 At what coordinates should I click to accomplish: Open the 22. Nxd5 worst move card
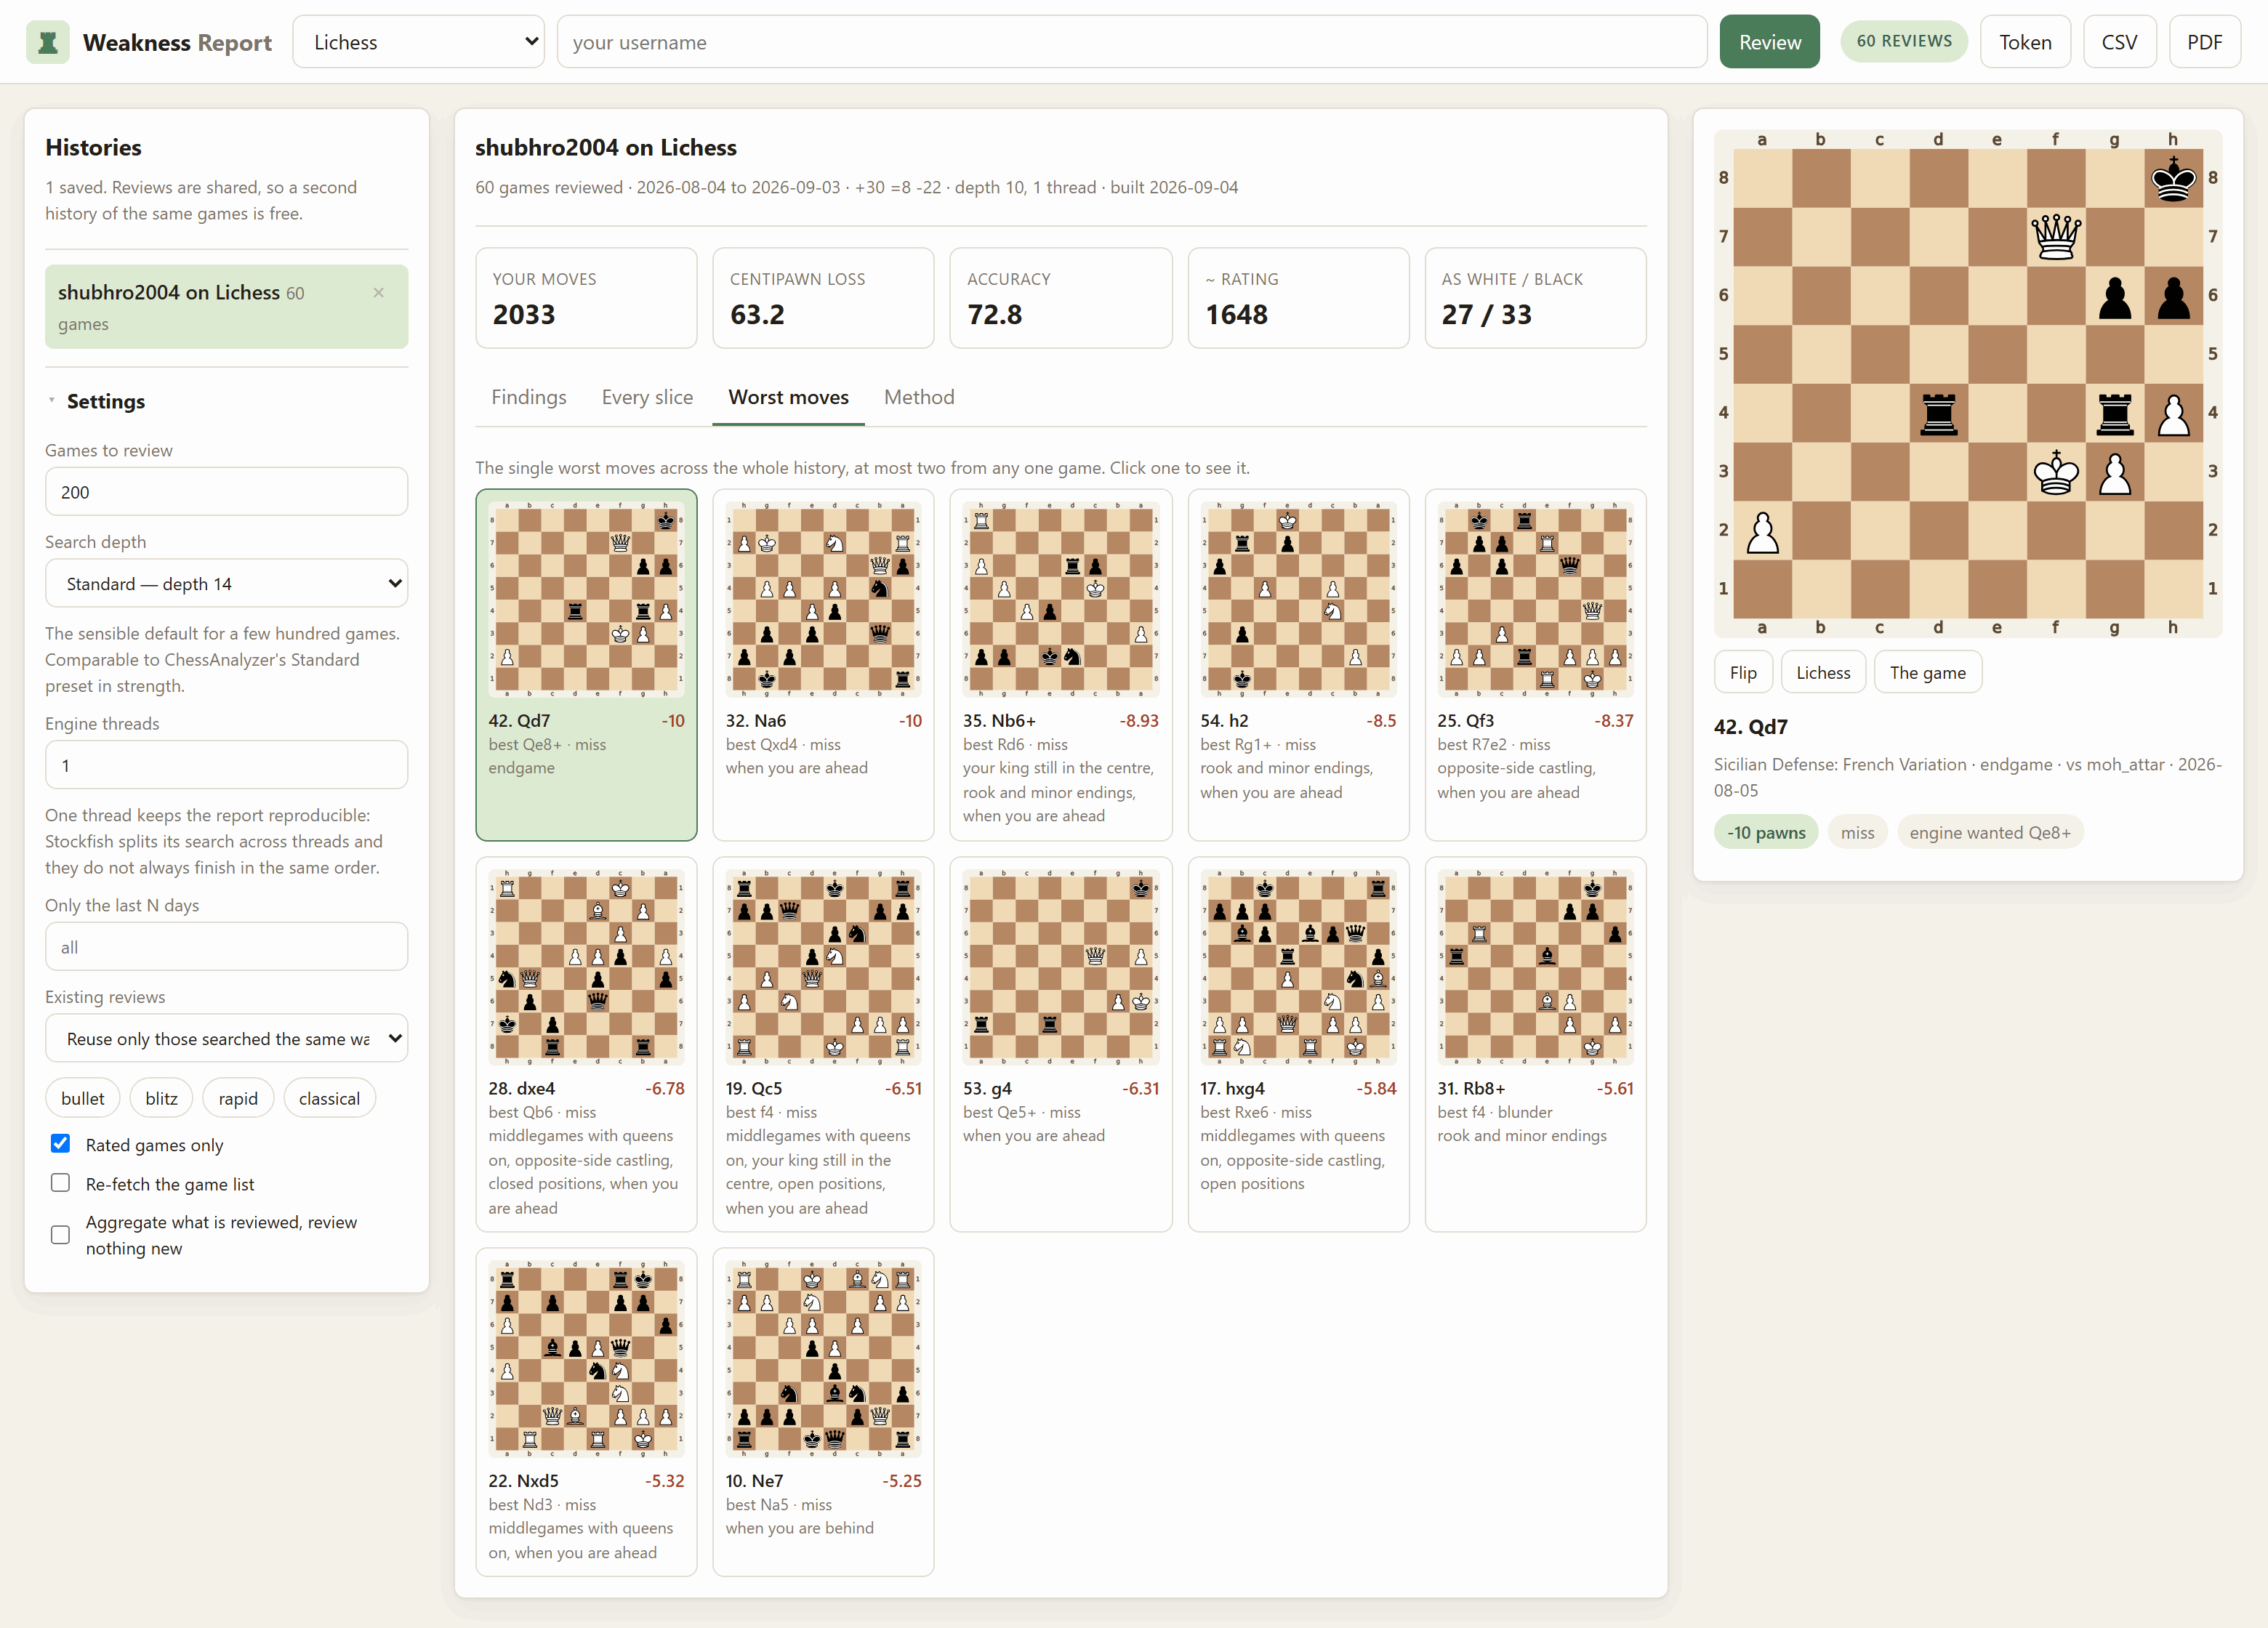(x=586, y=1412)
